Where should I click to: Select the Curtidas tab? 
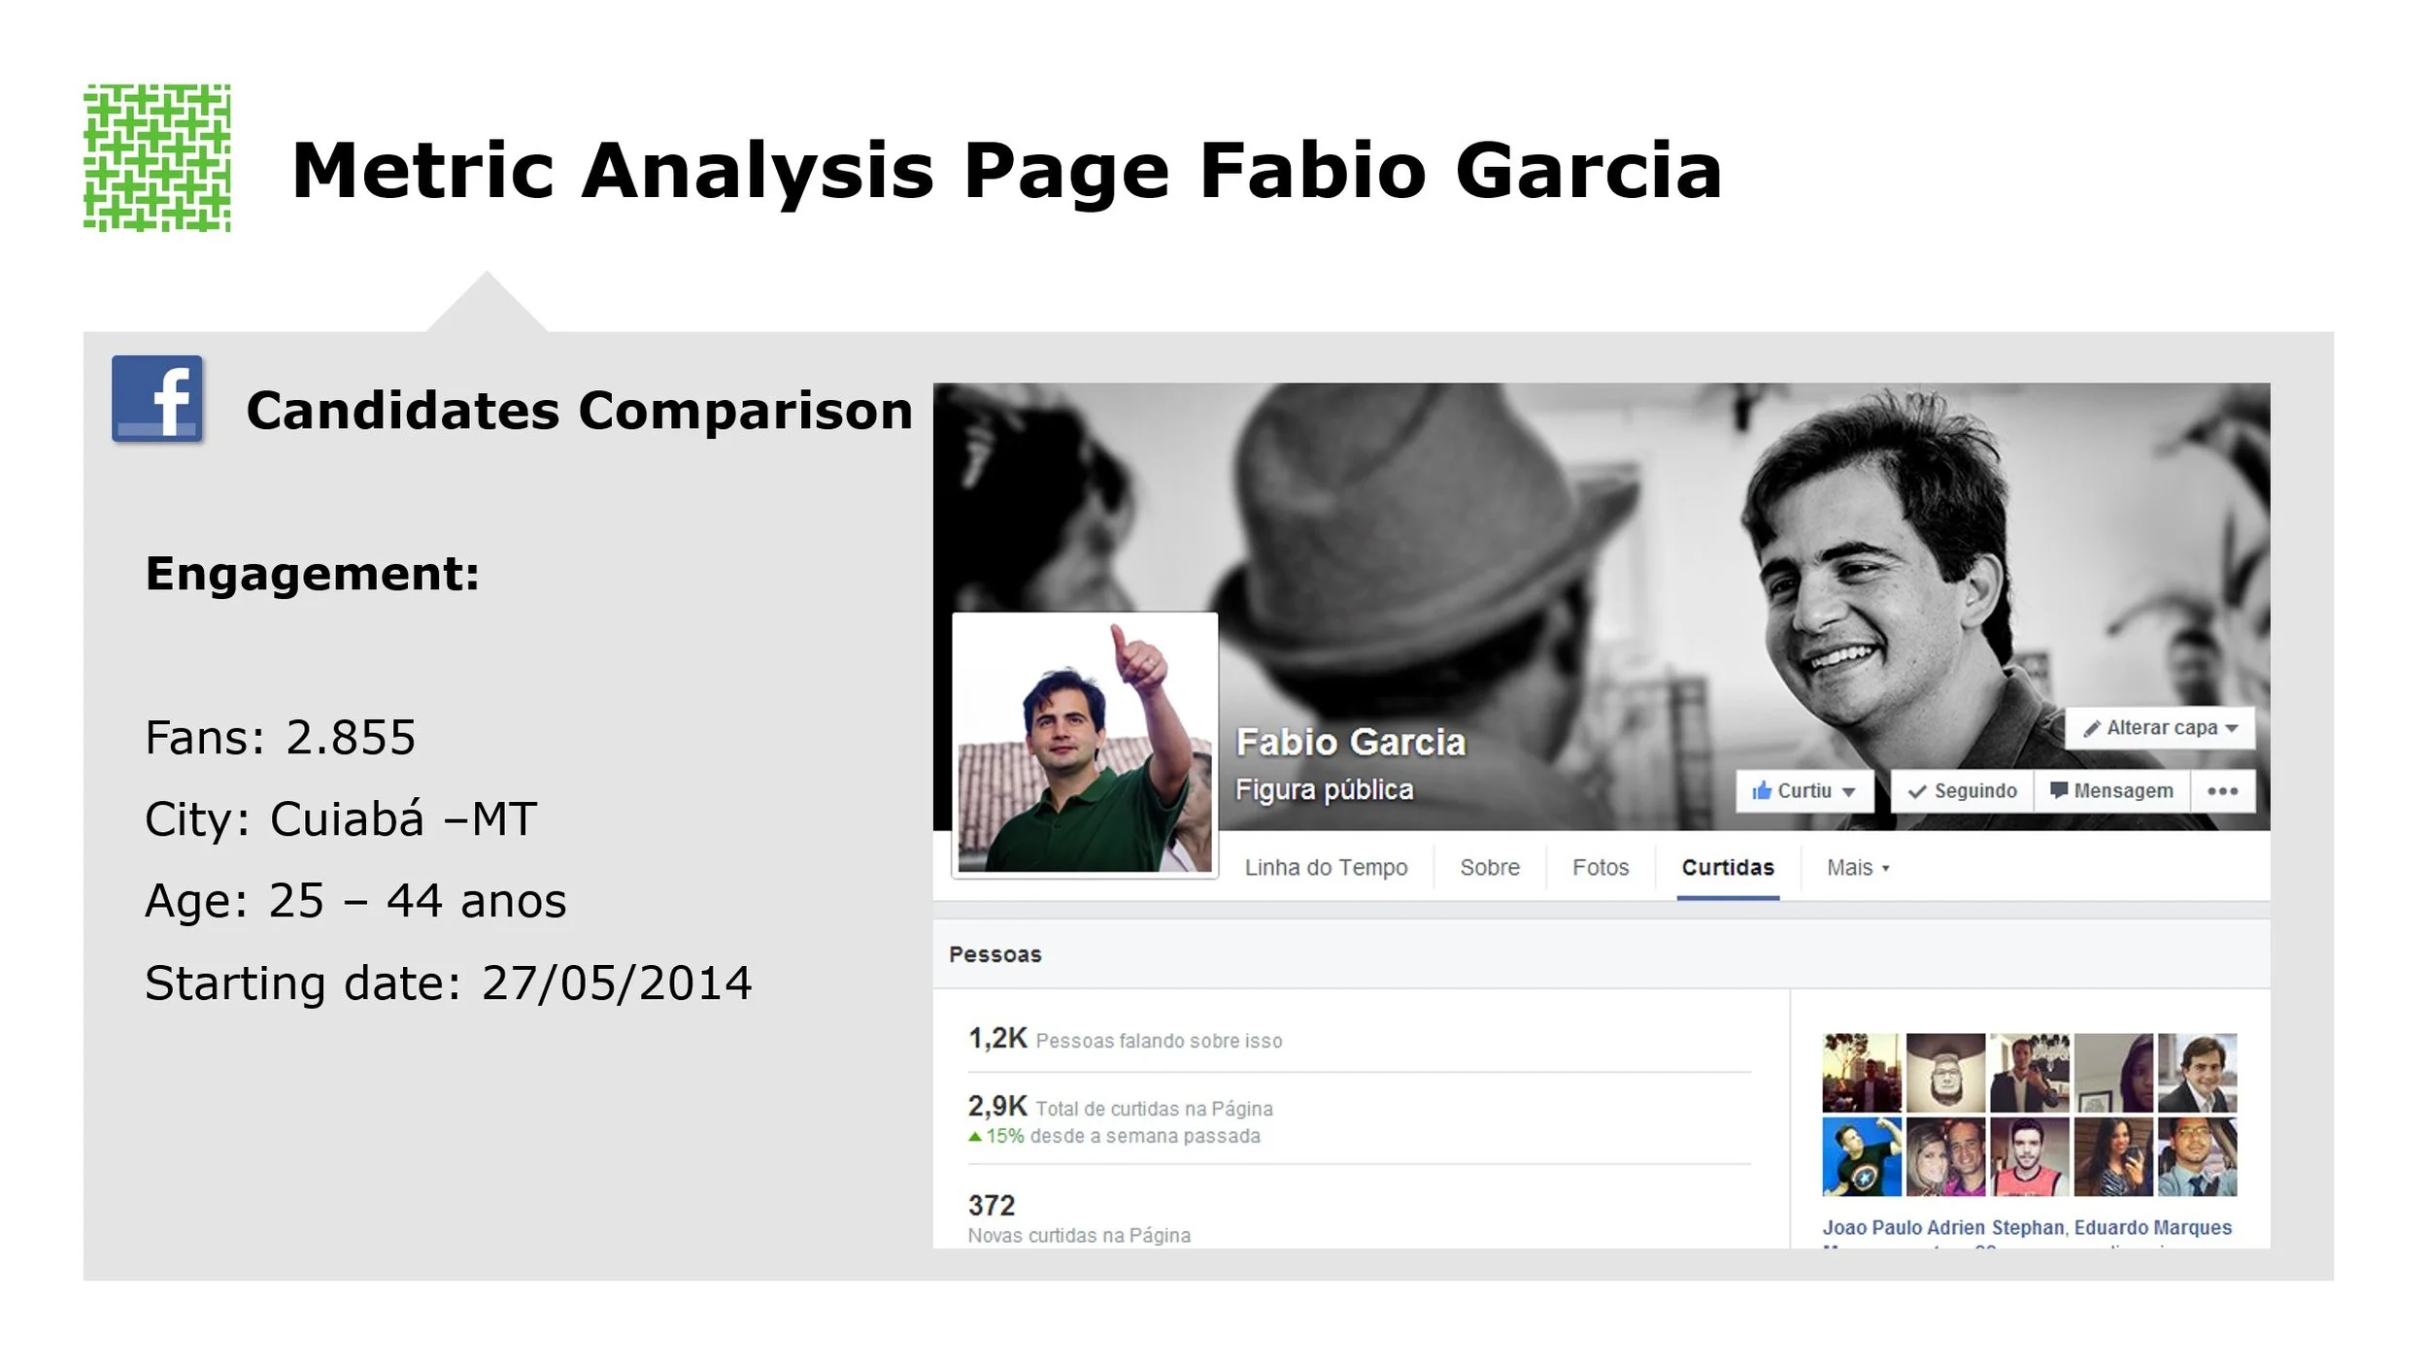1728,868
